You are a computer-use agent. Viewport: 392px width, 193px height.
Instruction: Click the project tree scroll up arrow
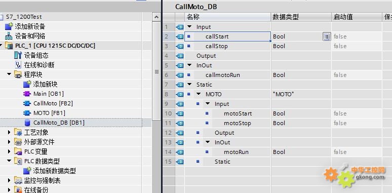pyautogui.click(x=156, y=17)
